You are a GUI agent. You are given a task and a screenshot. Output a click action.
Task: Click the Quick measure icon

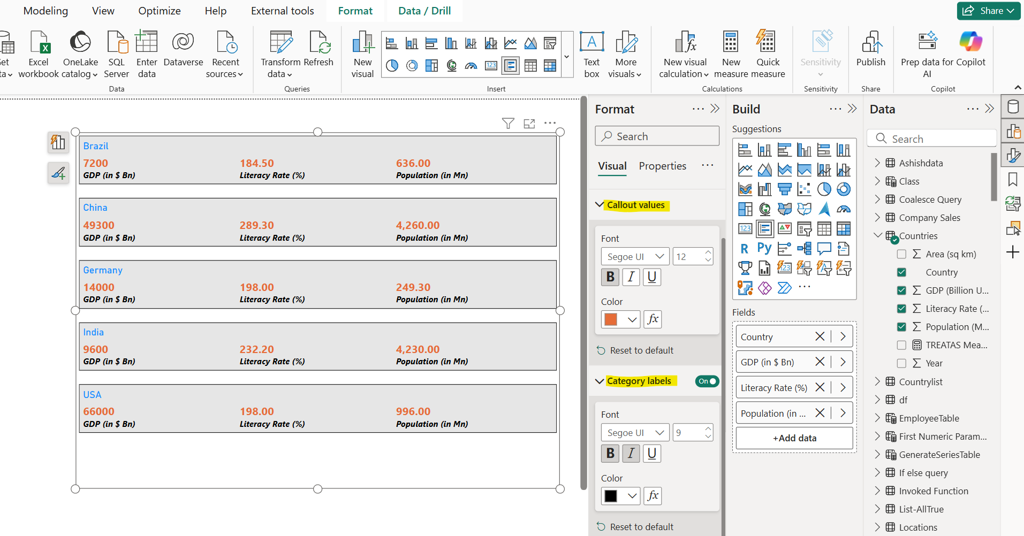767,48
